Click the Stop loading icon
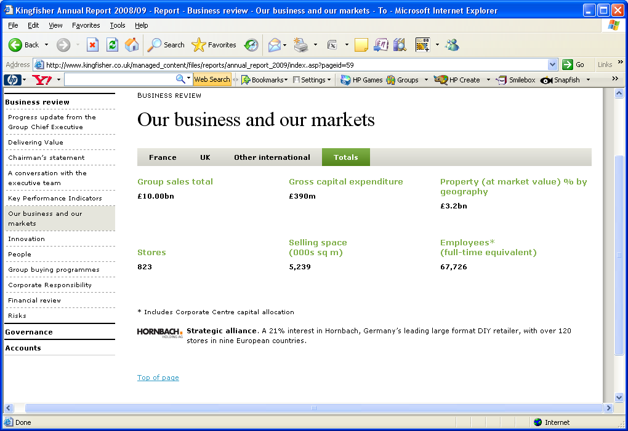 [92, 45]
